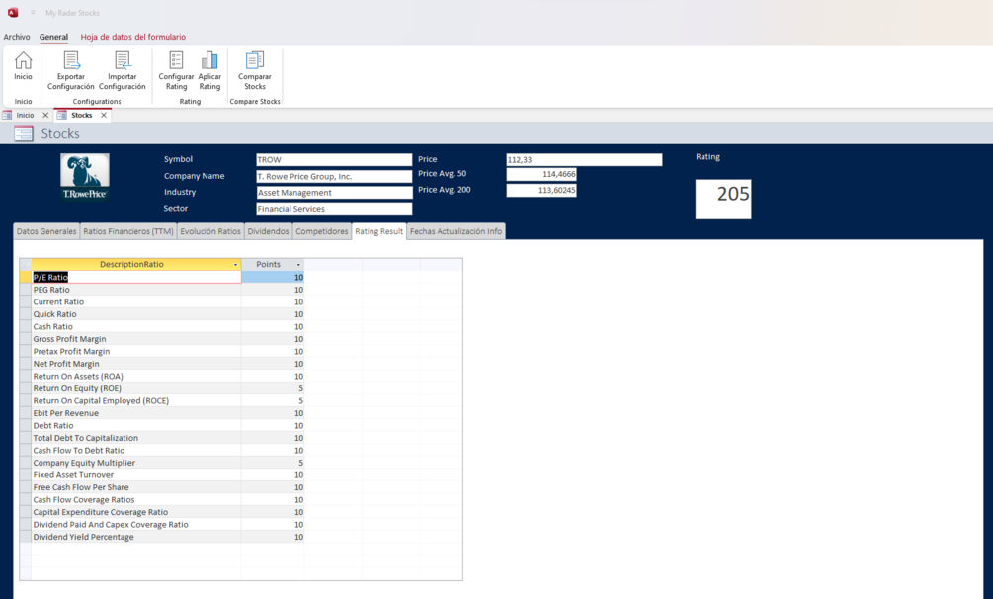Select Return On Capital Employed (ROCE) cell
This screenshot has width=993, height=599.
[136, 400]
